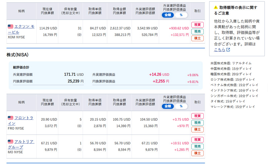Click the 20.90 USD current price cell
The width and height of the screenshot is (268, 165).
pos(49,119)
